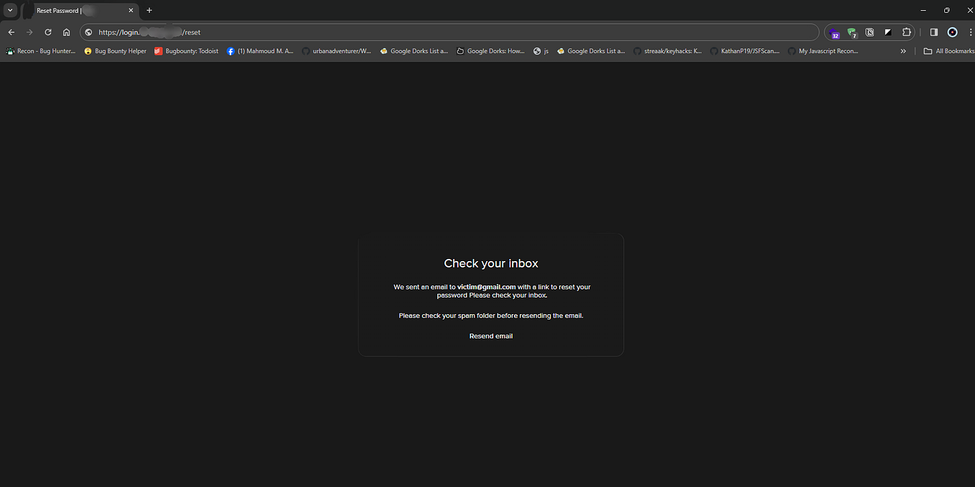This screenshot has width=975, height=487.
Task: Go back to the previous page
Action: tap(11, 32)
